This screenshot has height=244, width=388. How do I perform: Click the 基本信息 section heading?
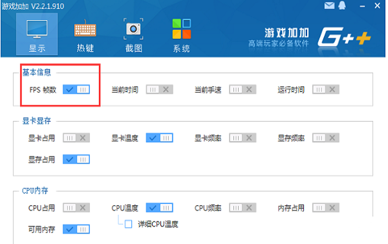[x=37, y=72]
